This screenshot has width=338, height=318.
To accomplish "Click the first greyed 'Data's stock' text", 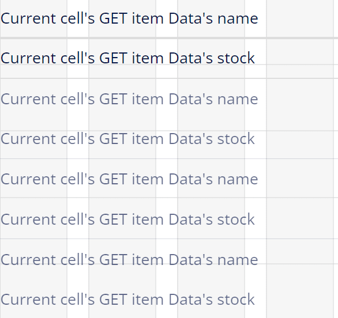I will click(212, 139).
